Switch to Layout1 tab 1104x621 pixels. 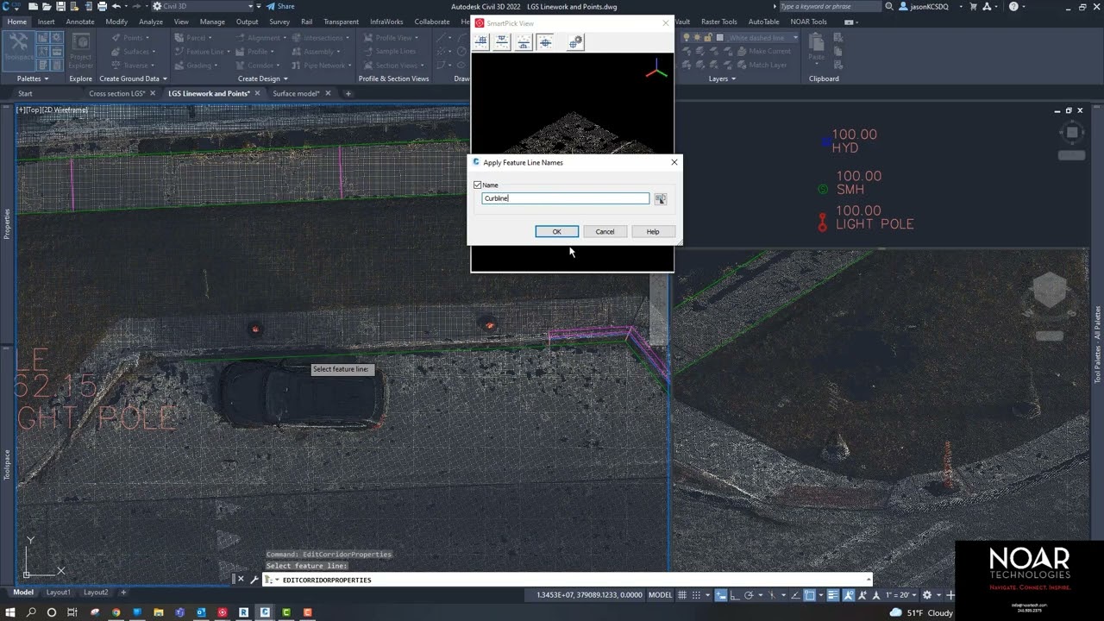[58, 593]
